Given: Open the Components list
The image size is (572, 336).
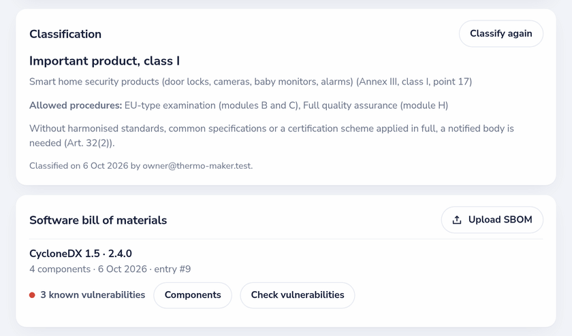Looking at the screenshot, I should tap(193, 295).
